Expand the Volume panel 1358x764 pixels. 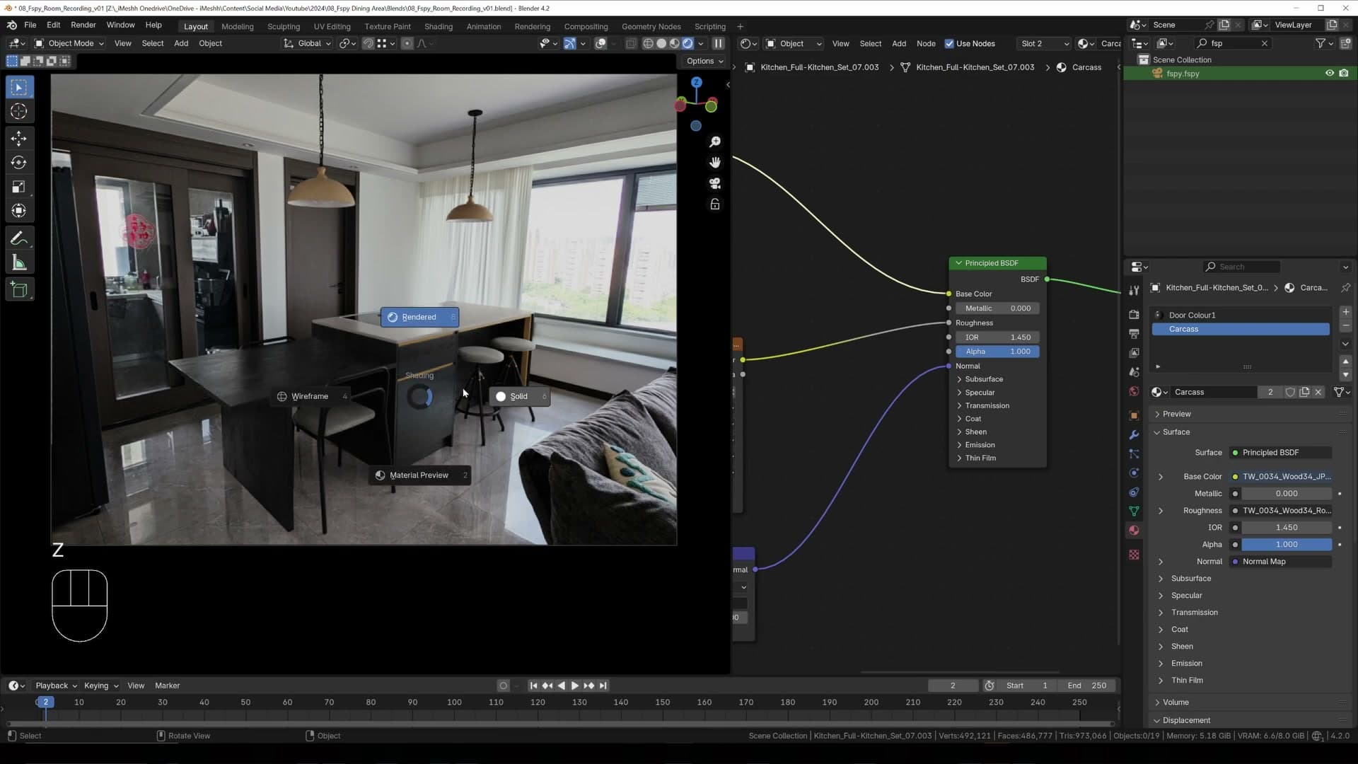[x=1175, y=702]
